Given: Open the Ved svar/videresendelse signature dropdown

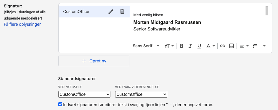Looking at the screenshot, I should click(141, 94).
